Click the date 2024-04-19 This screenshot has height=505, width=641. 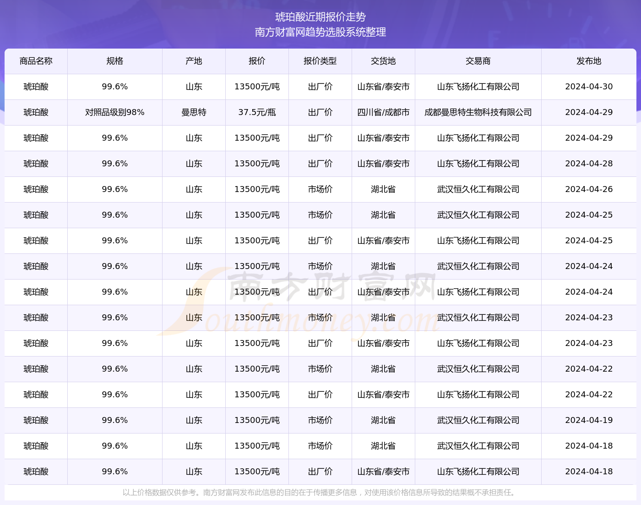[589, 420]
